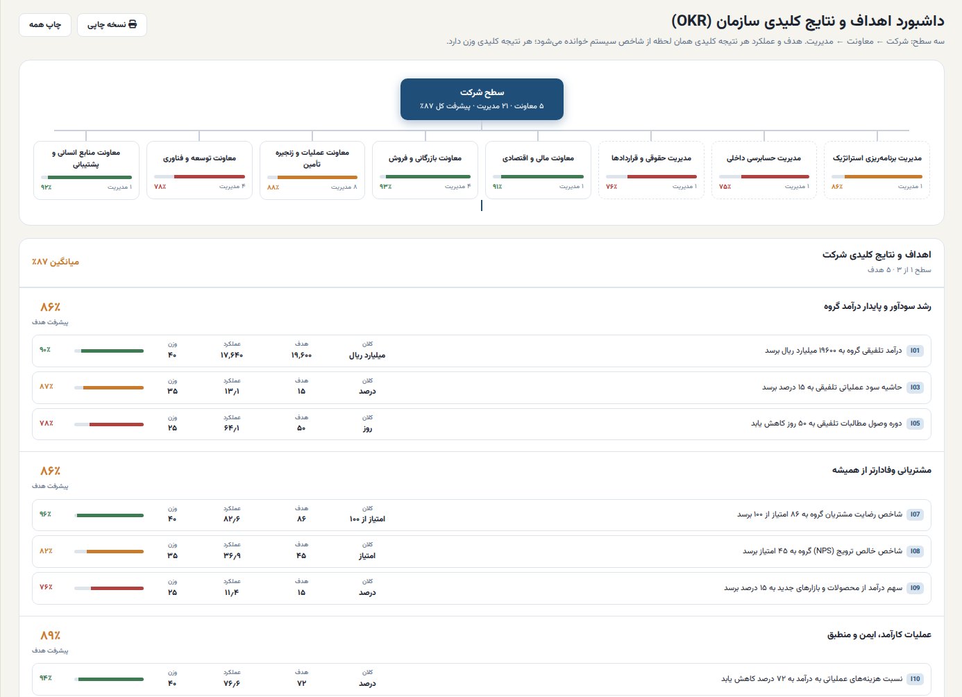Open the «مدیریت برنامه‌ریزی استراتژیک» card
The height and width of the screenshot is (697, 962).
(x=877, y=170)
